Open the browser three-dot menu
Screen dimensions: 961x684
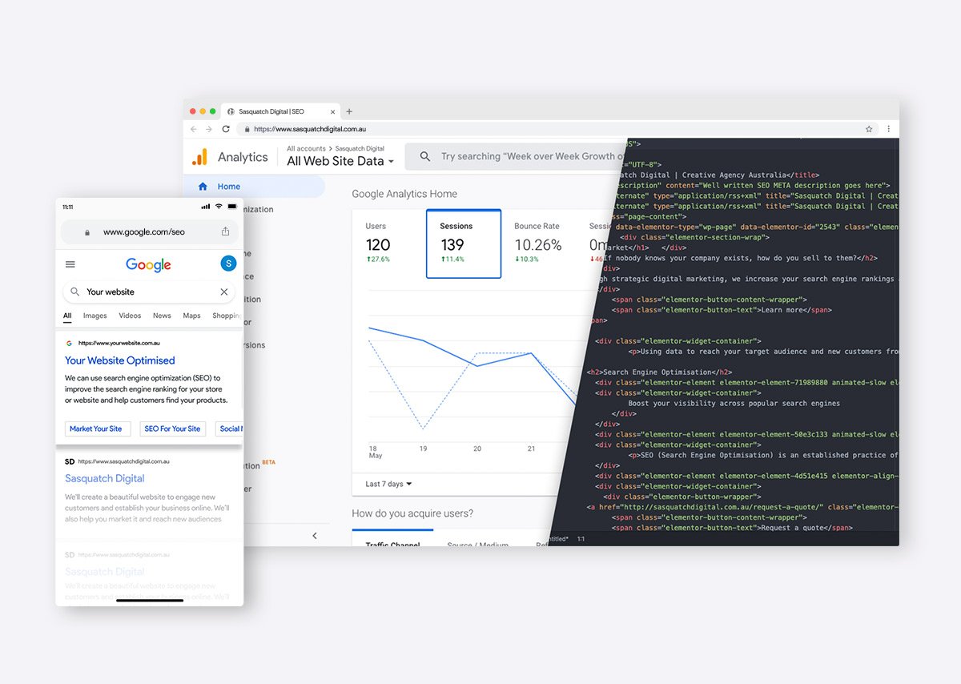pos(887,129)
